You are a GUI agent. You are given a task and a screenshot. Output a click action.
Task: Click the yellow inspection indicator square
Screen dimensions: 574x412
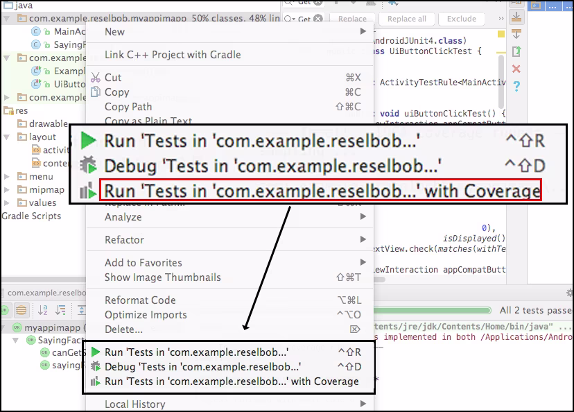[x=501, y=34]
